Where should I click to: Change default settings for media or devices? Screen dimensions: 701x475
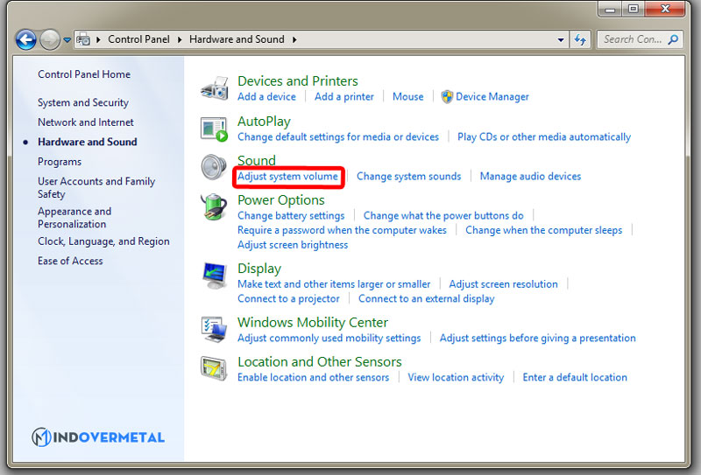click(338, 136)
